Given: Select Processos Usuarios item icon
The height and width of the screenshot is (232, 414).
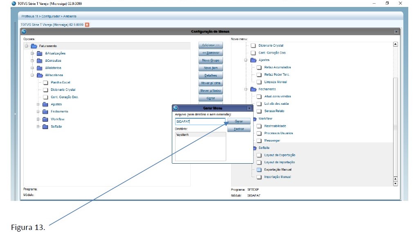Looking at the screenshot, I should pyautogui.click(x=259, y=133).
